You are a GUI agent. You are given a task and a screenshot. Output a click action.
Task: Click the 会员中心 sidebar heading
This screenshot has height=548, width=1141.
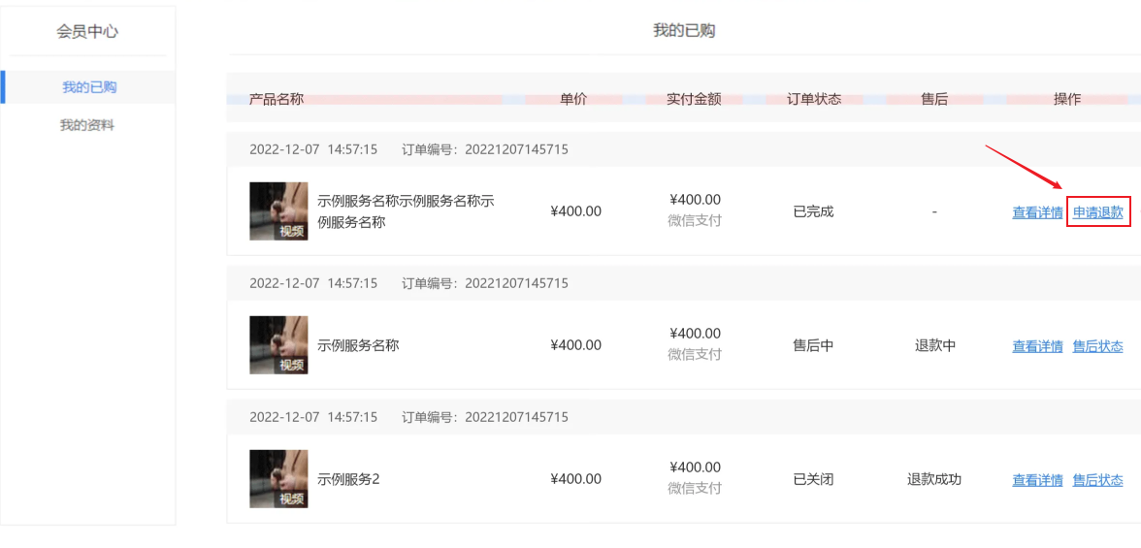click(87, 31)
